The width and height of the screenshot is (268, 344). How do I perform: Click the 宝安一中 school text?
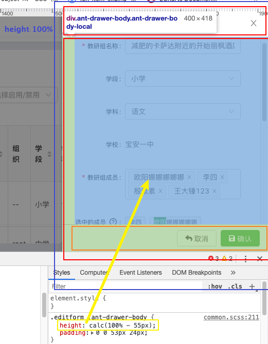pos(139,144)
